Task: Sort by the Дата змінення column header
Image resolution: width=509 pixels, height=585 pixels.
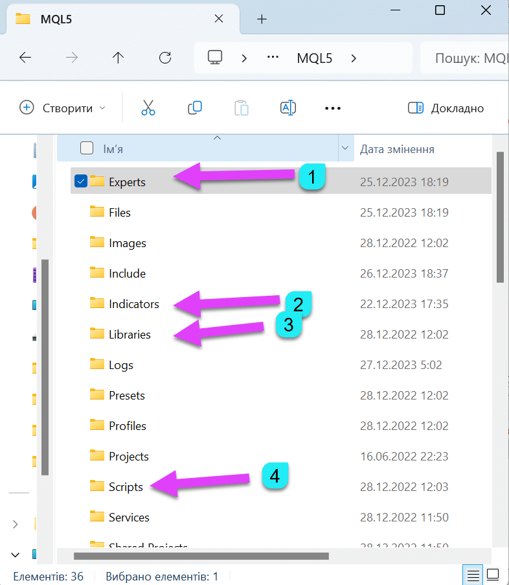Action: (397, 149)
